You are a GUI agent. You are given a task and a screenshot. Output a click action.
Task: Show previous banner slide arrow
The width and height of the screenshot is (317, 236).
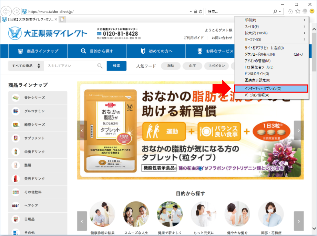[82, 131]
